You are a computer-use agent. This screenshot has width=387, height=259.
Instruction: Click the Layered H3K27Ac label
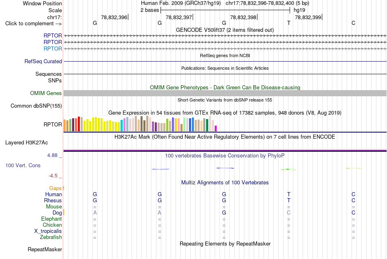(26, 143)
